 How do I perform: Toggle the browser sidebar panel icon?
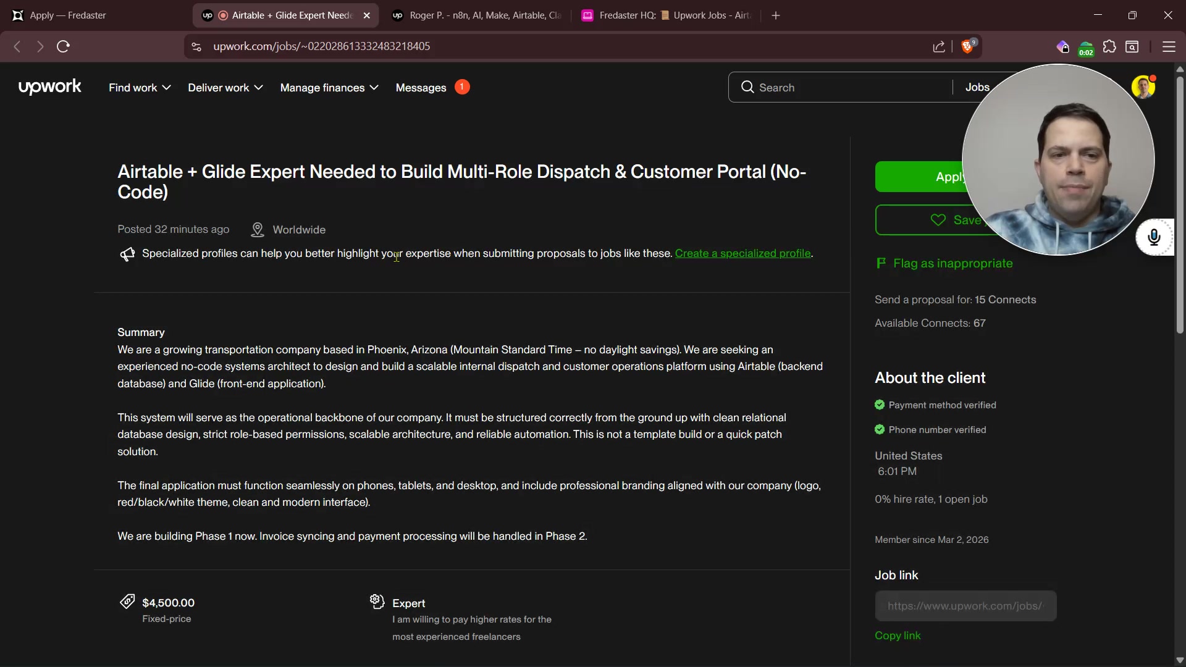[1132, 47]
